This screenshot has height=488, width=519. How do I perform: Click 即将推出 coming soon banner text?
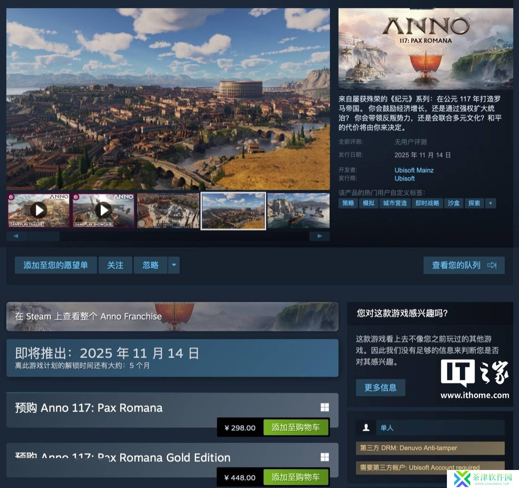107,353
